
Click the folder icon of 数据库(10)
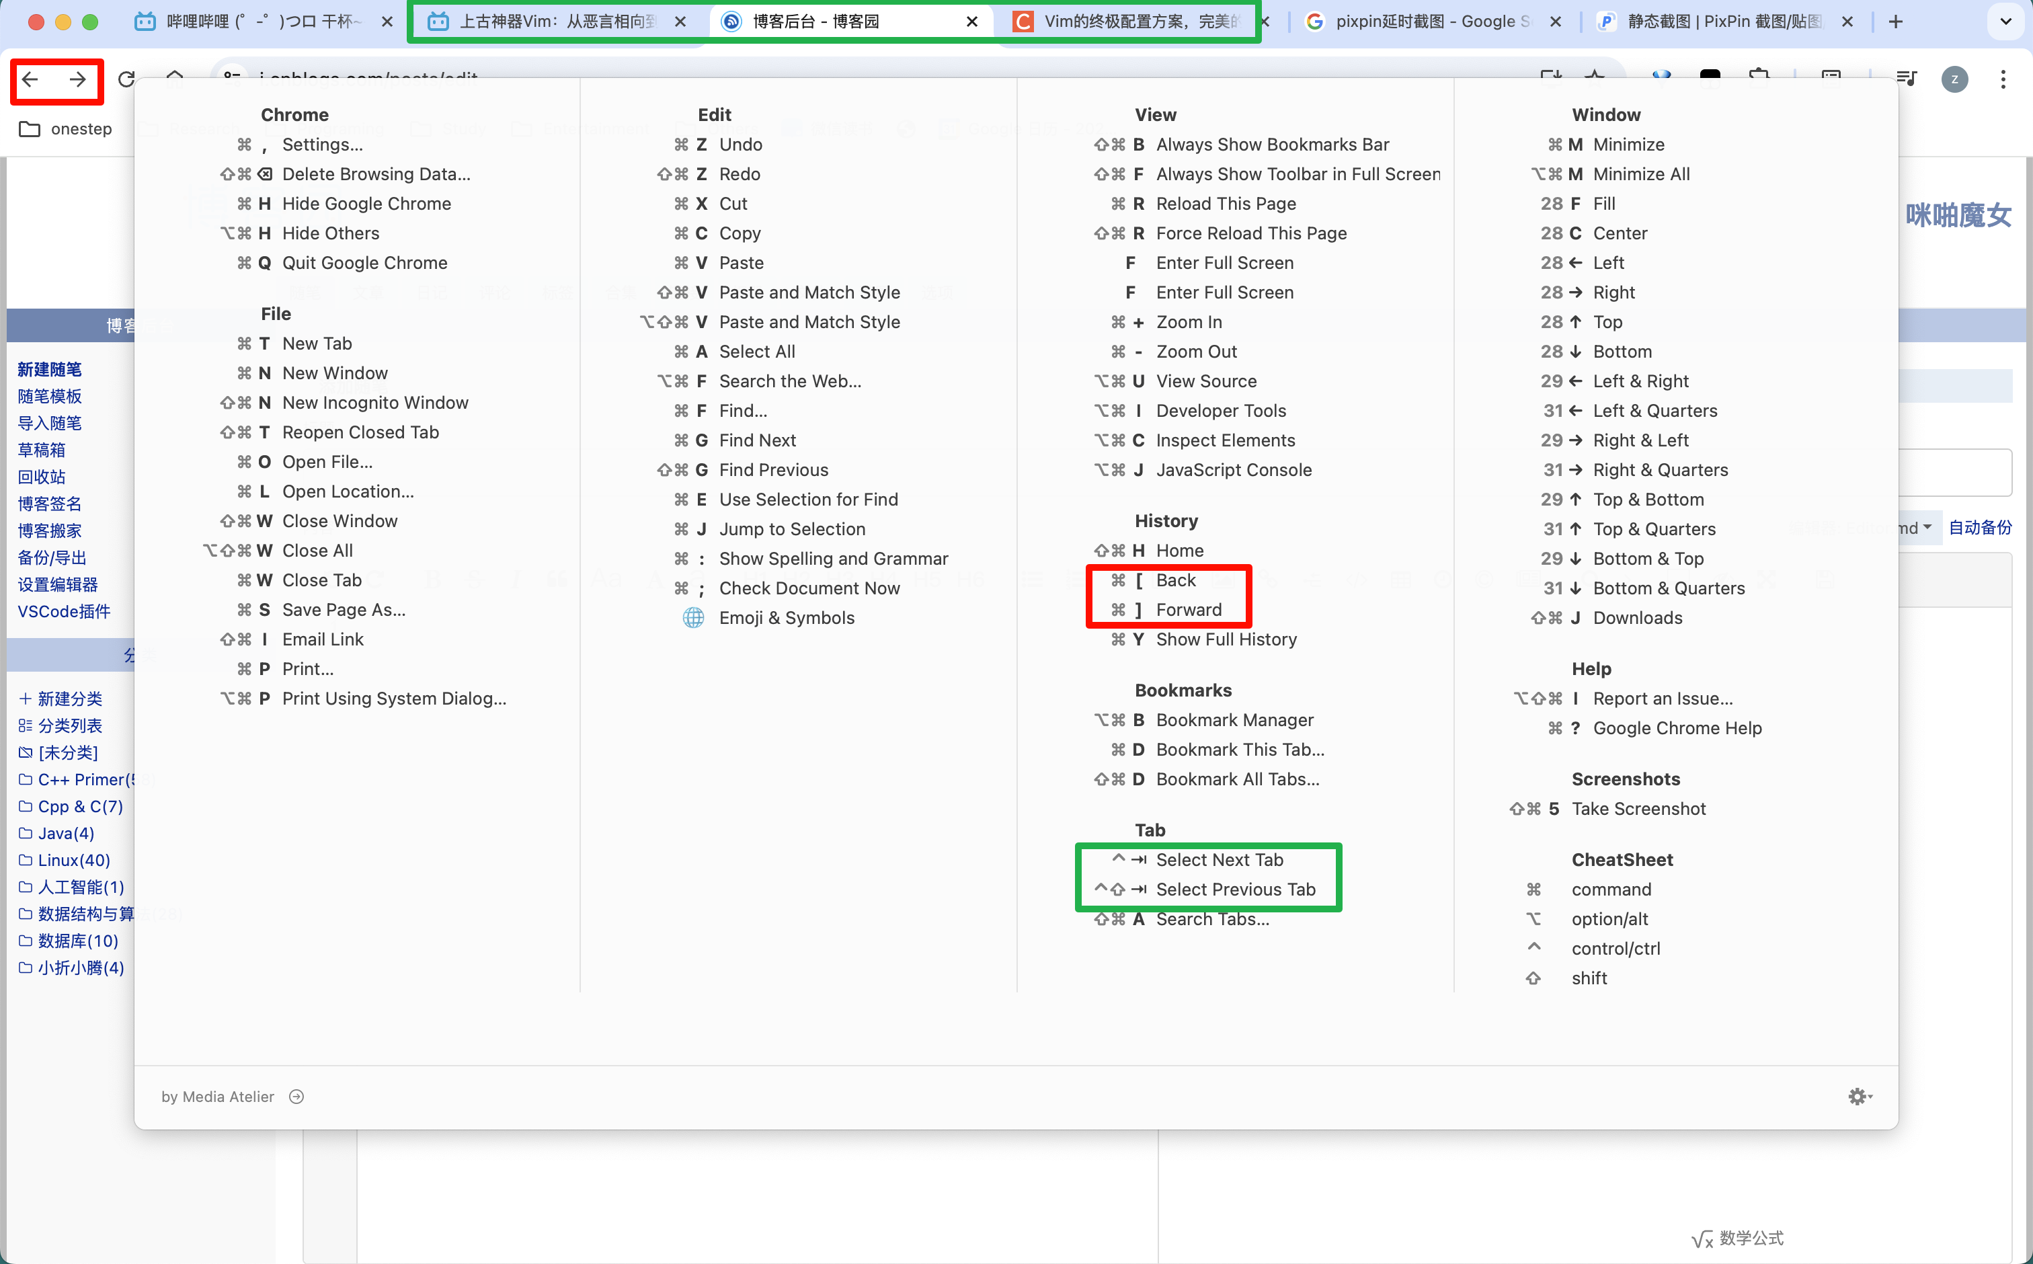[25, 941]
